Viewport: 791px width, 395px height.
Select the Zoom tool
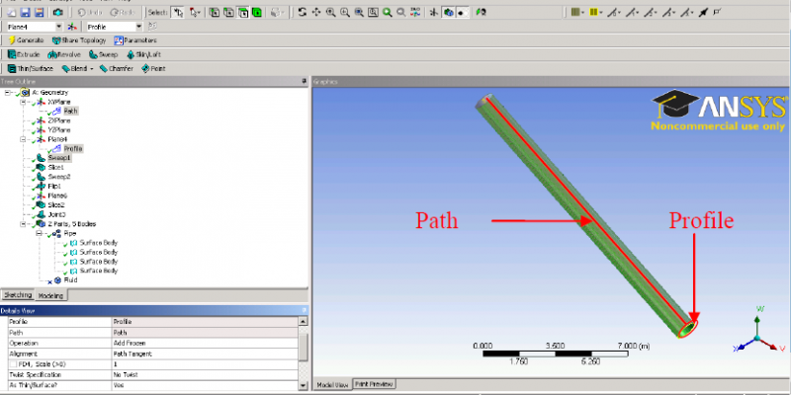330,13
